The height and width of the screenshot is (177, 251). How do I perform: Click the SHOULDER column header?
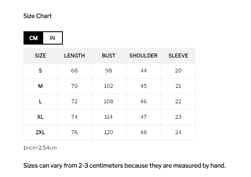coord(143,56)
